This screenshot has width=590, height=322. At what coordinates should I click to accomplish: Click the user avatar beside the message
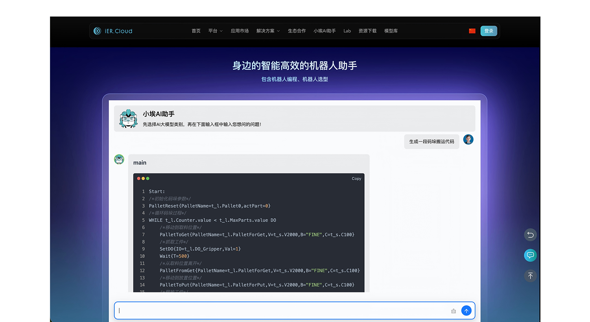pyautogui.click(x=468, y=140)
